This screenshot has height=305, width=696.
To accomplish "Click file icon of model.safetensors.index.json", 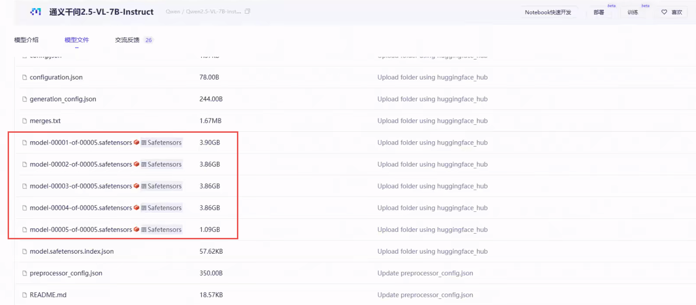I will click(x=25, y=252).
